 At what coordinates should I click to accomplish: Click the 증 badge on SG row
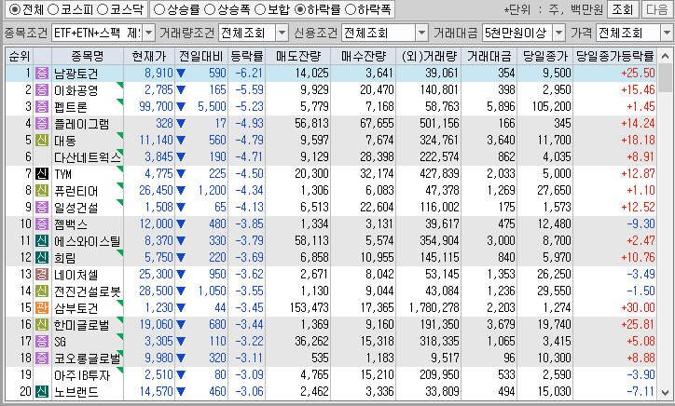pos(42,342)
